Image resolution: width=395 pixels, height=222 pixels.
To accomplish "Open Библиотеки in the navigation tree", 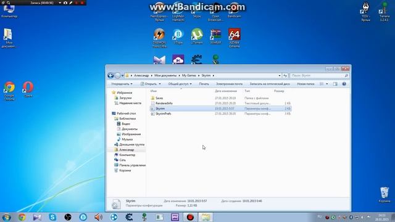I will 128,118.
